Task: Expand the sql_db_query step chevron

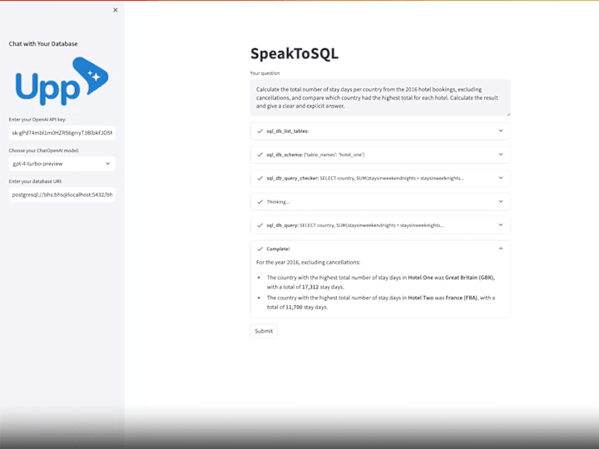Action: [501, 224]
